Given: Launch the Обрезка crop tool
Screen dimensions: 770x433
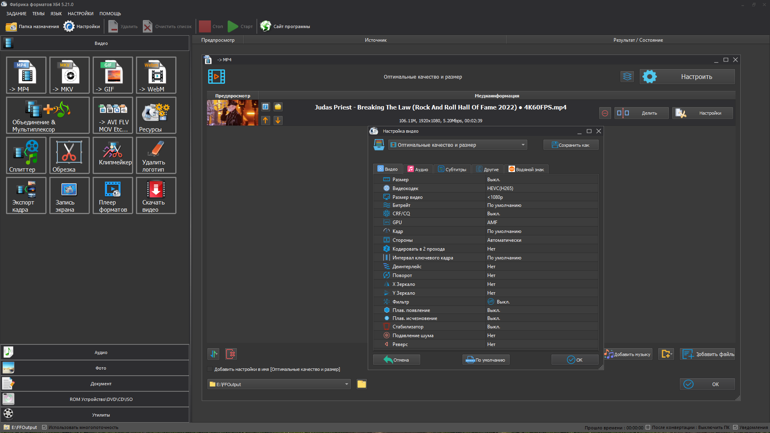Looking at the screenshot, I should click(69, 156).
